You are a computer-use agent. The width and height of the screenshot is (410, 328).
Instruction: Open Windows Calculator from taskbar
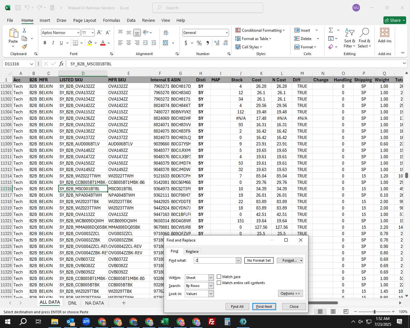click(227, 322)
